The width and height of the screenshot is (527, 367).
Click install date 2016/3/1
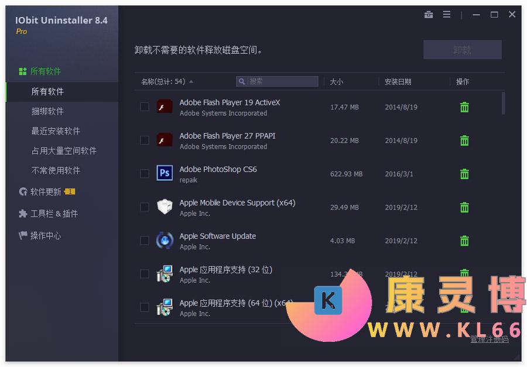[399, 174]
